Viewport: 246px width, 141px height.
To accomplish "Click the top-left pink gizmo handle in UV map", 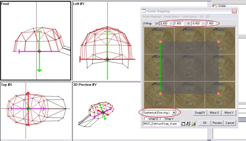I will (x=160, y=42).
